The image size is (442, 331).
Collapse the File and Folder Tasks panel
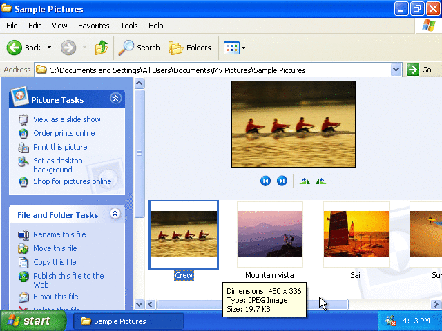tap(115, 214)
